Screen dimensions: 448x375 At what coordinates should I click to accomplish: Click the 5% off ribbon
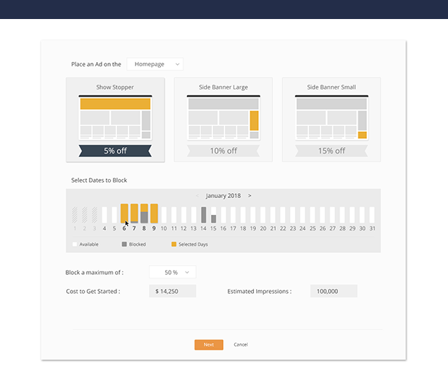coord(116,151)
